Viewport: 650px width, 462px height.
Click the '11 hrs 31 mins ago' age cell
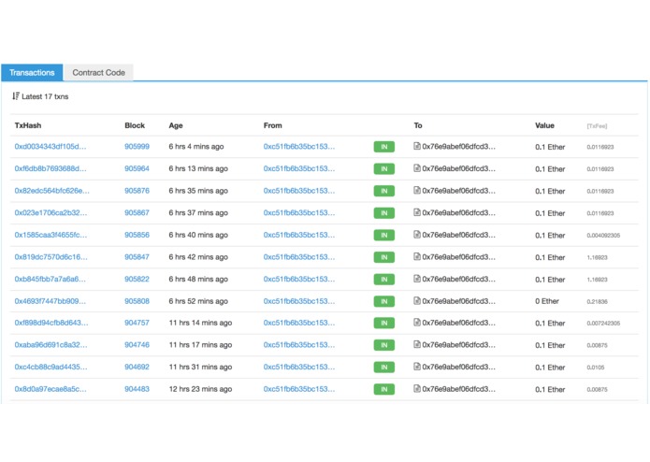pyautogui.click(x=200, y=367)
